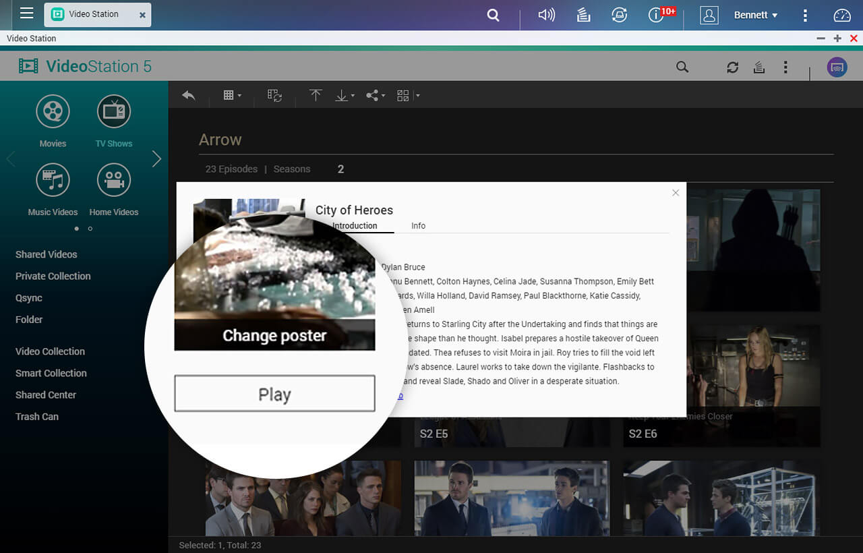Click the Arrow series title
Image resolution: width=863 pixels, height=553 pixels.
tap(220, 140)
